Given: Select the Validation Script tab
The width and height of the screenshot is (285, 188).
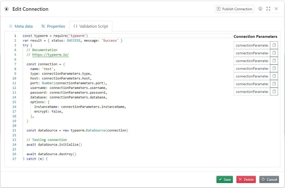Looking at the screenshot, I should point(94,26).
